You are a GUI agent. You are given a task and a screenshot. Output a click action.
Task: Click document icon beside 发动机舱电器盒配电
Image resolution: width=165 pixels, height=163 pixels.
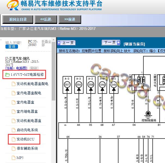tap(13, 84)
